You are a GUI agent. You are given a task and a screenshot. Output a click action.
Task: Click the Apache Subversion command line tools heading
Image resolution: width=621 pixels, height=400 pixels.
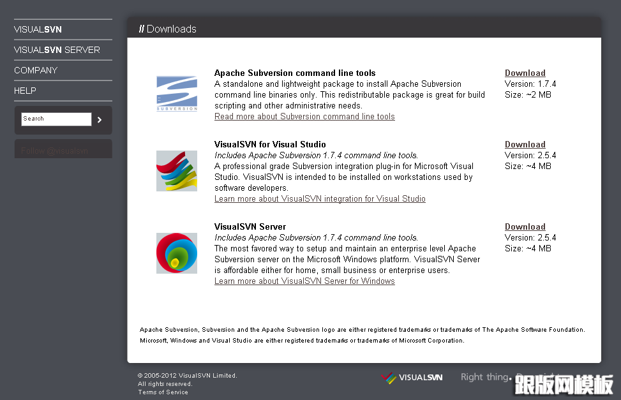point(295,73)
